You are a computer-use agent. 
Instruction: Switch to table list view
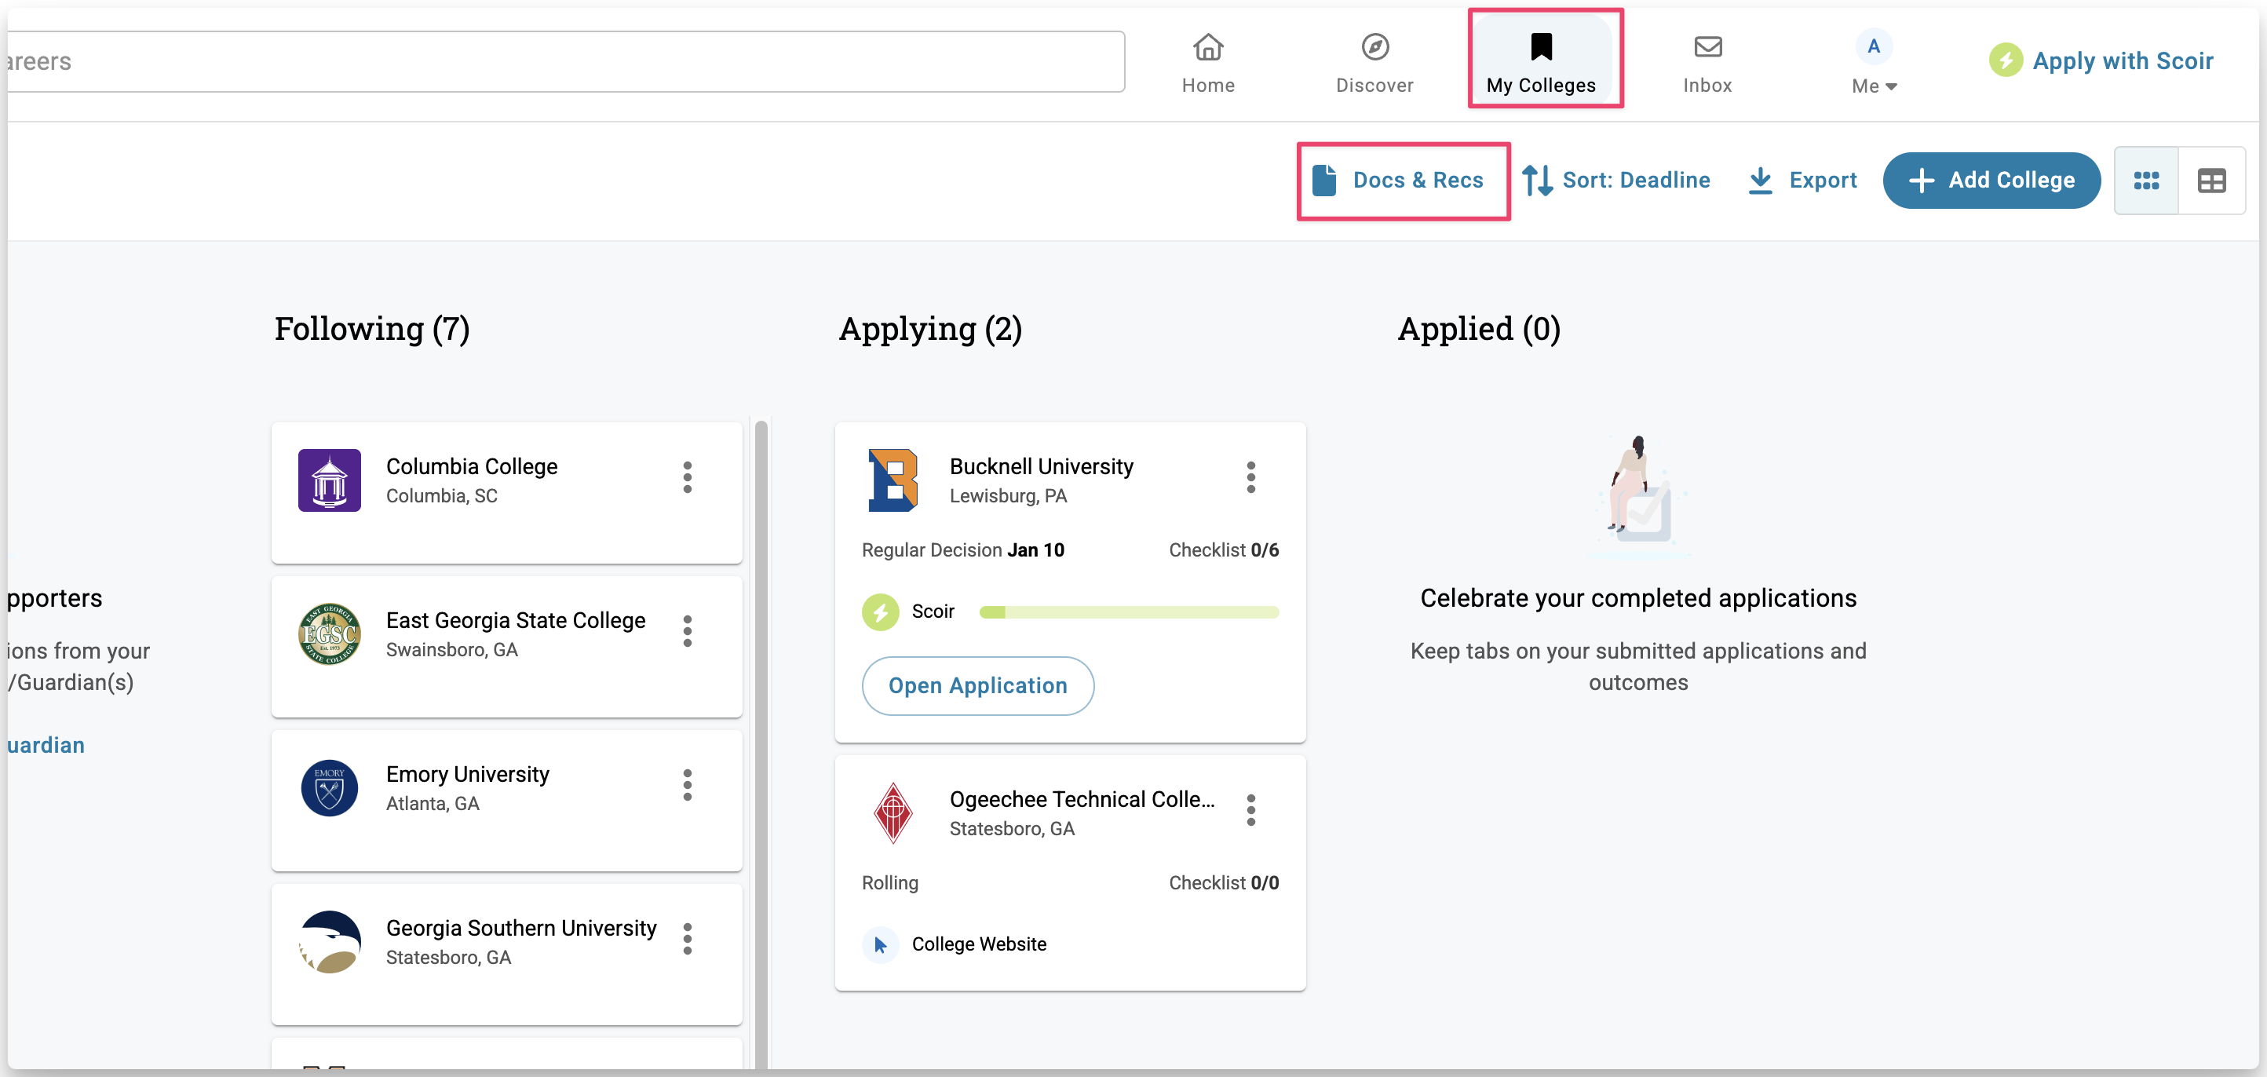click(2210, 181)
